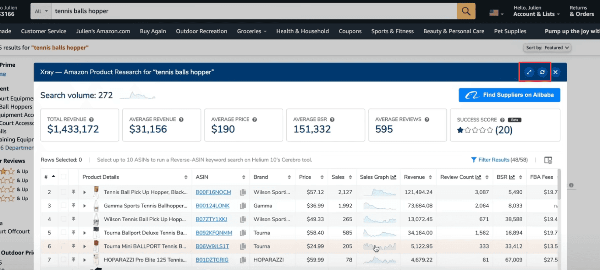The height and width of the screenshot is (270, 600).
Task: Pin the Tennis Ball Pick Up Hopper row
Action: pos(73,192)
